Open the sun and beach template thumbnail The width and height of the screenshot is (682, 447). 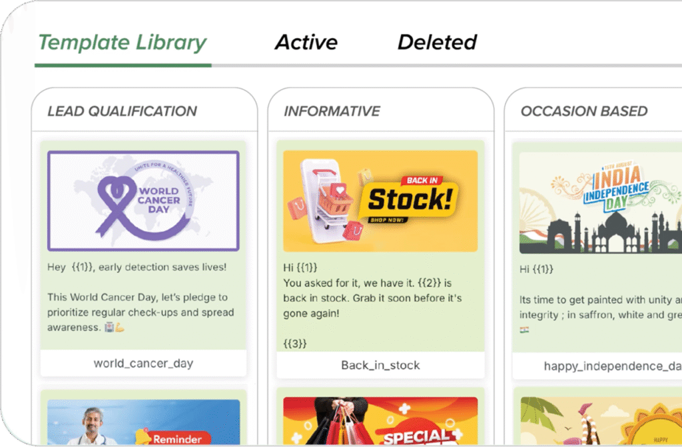[600, 421]
